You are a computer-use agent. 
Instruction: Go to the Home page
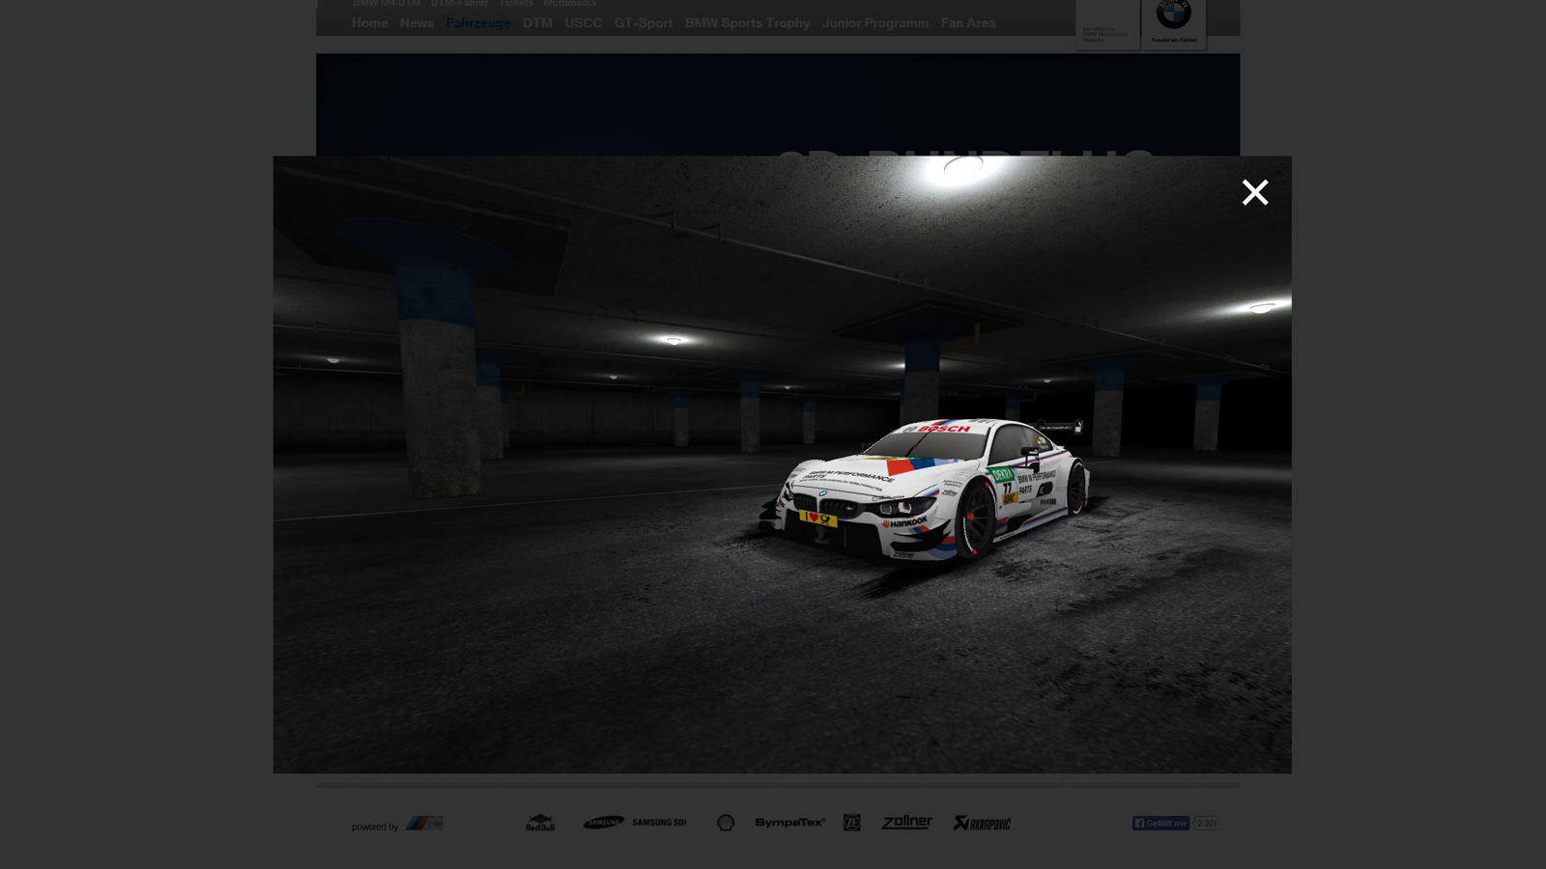click(369, 23)
